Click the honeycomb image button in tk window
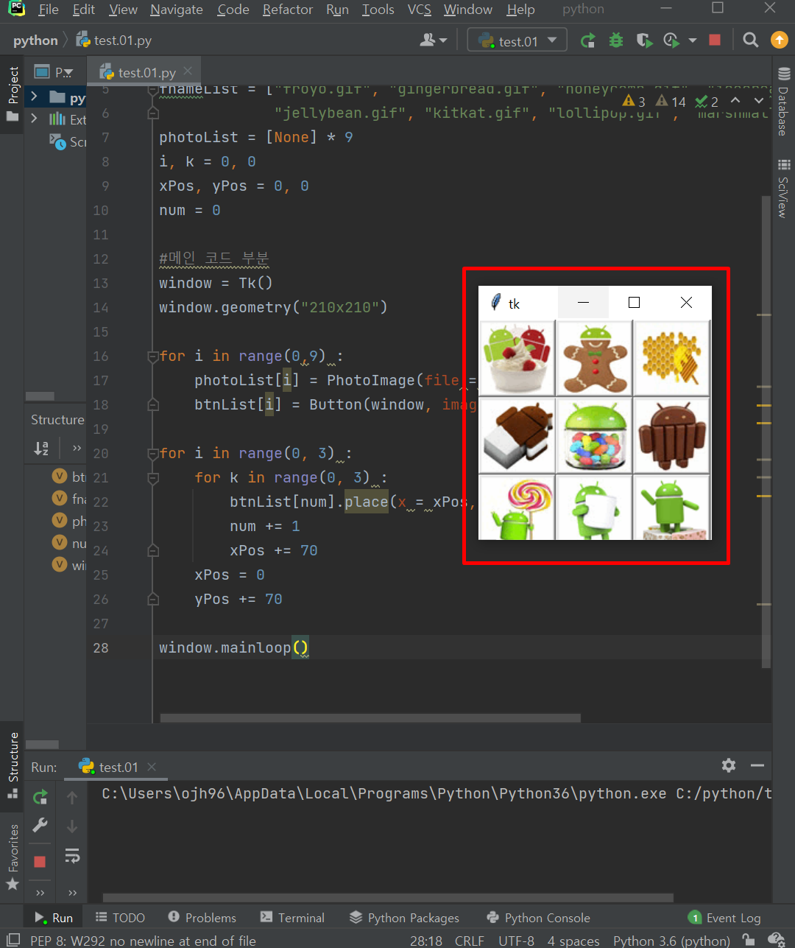795x948 pixels. pyautogui.click(x=671, y=358)
